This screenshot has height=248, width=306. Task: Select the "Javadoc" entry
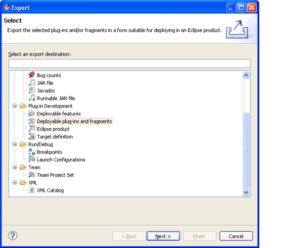coord(46,91)
